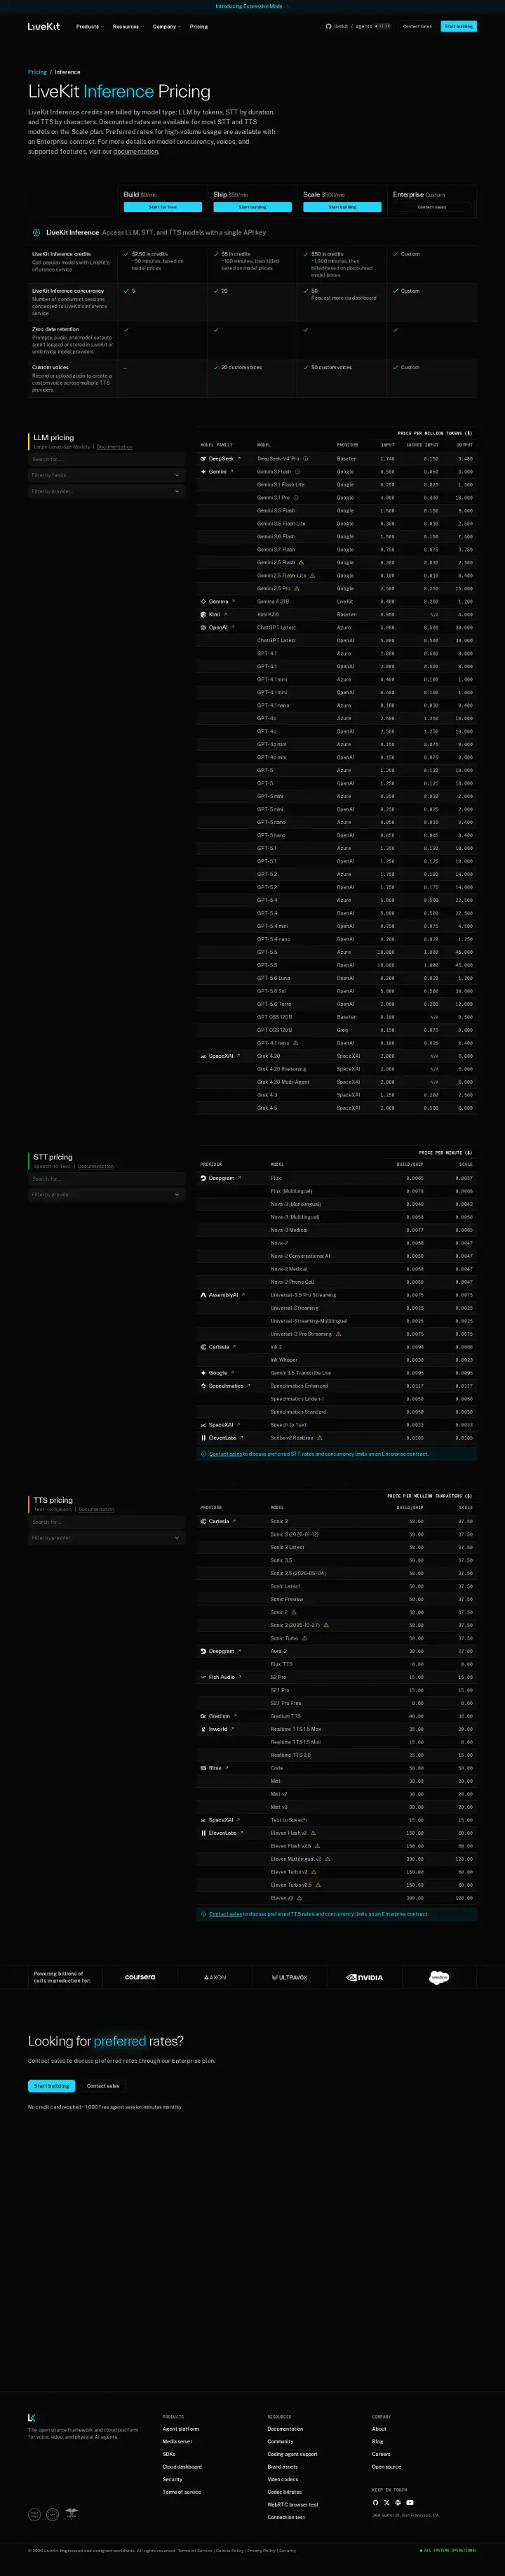
Task: Click the Fish Audio provider icon
Action: (204, 1677)
